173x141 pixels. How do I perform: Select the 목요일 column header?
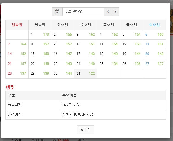109,25
